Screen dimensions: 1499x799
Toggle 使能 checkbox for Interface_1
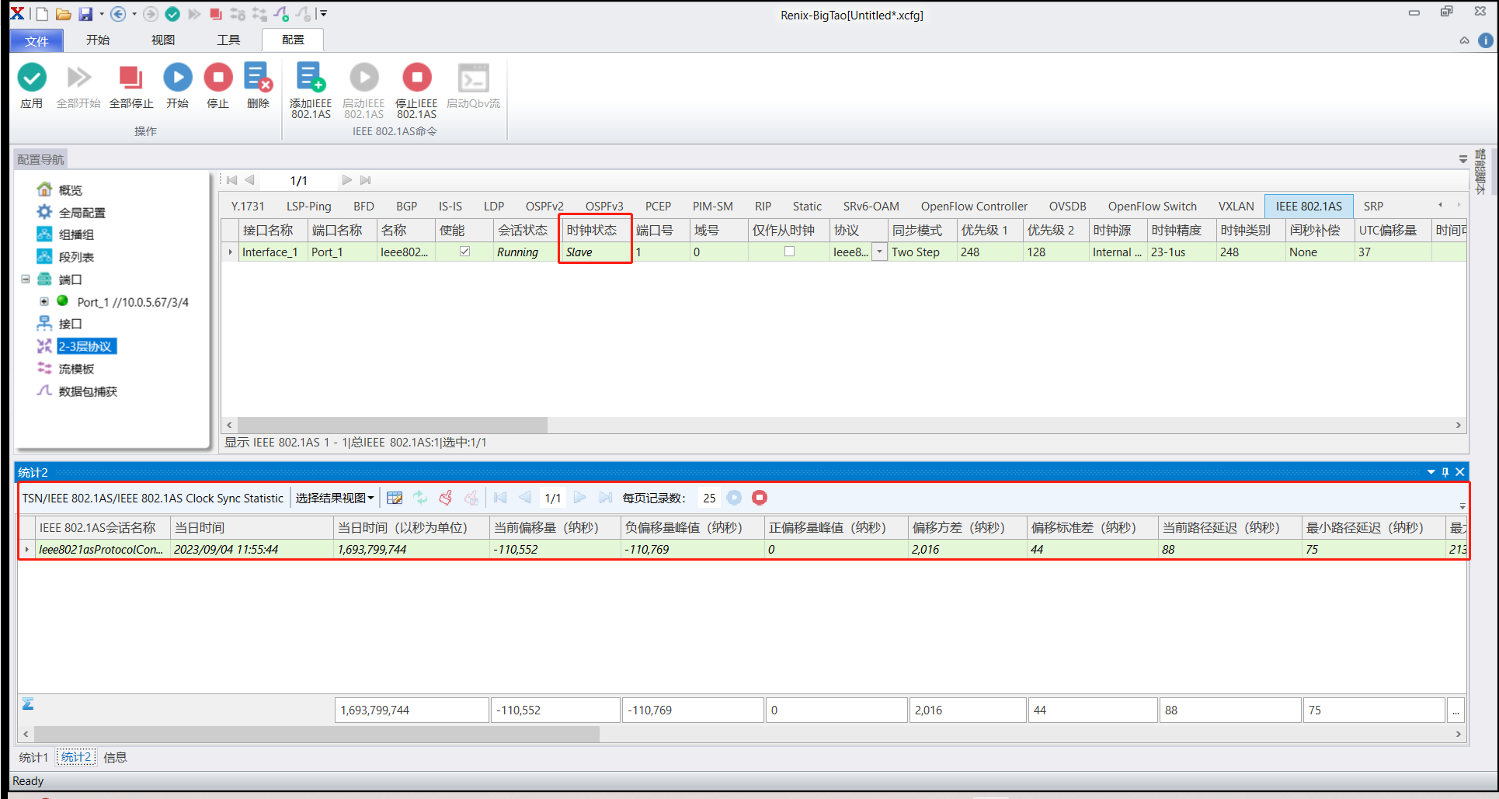click(464, 252)
